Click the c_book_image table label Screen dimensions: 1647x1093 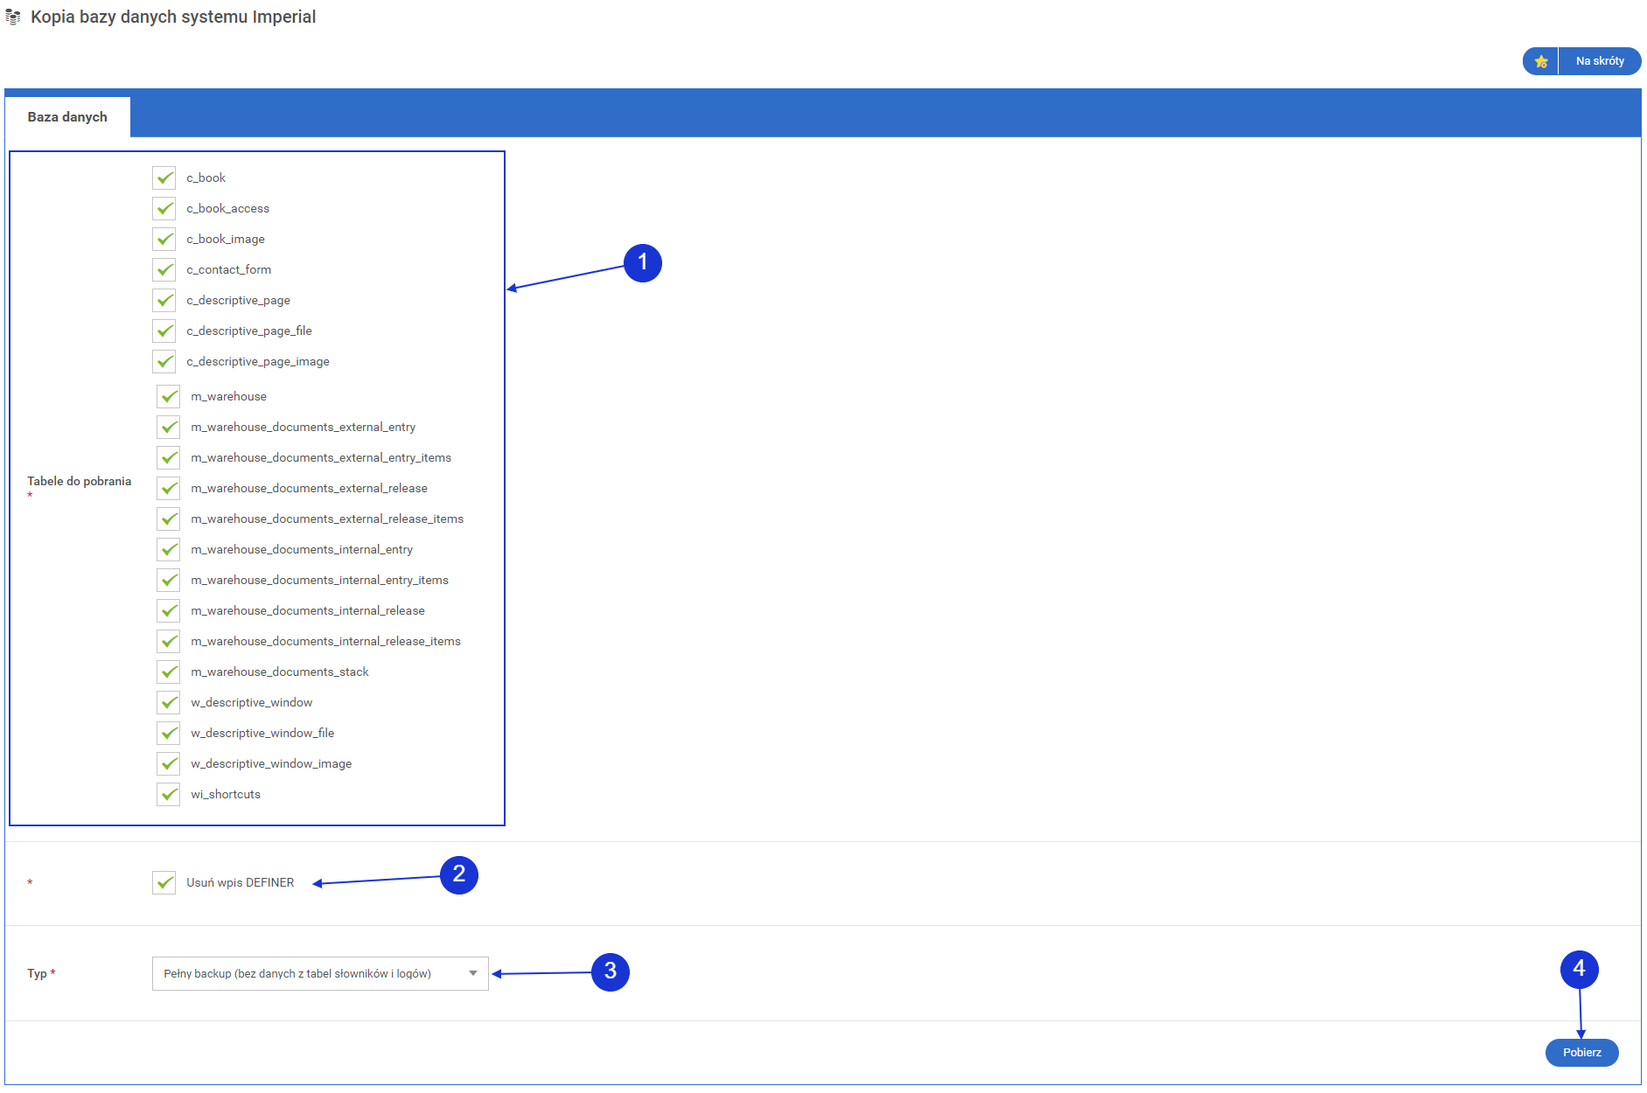point(226,240)
